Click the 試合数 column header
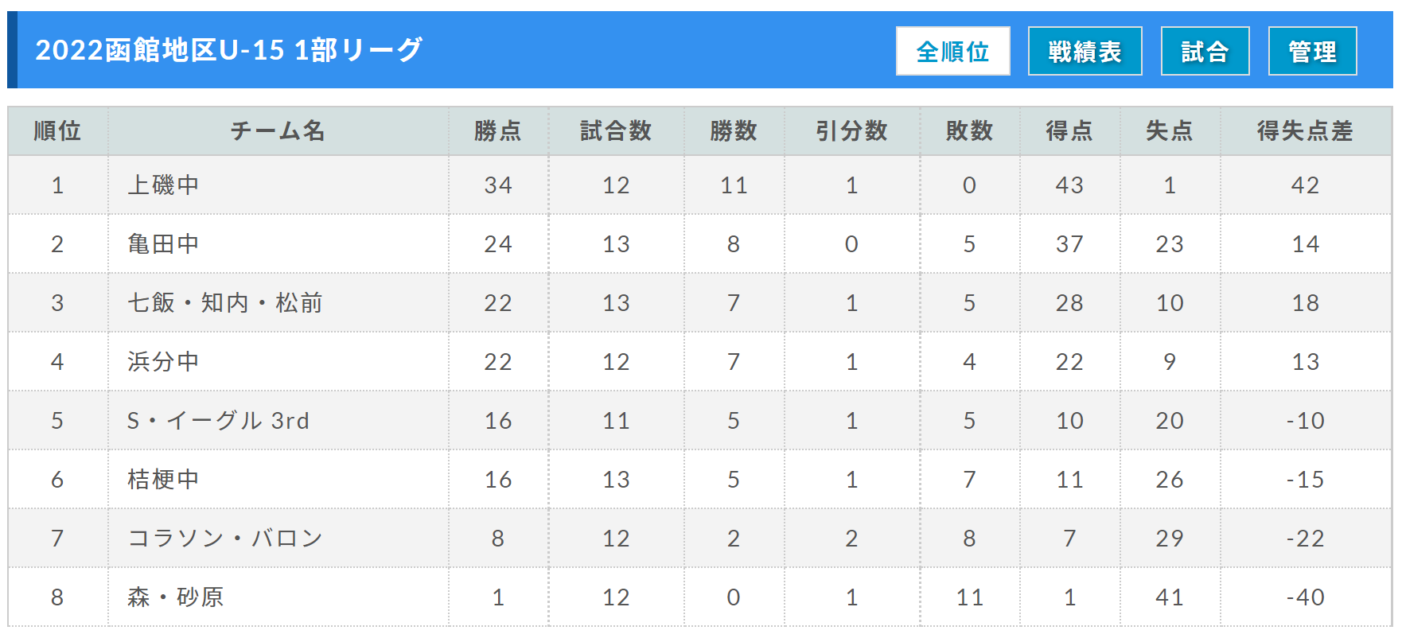This screenshot has height=638, width=1402. pos(616,130)
